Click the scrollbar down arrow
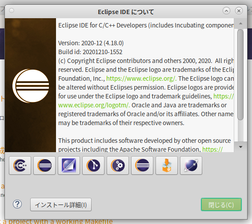This screenshot has width=252, height=224. pos(240,147)
